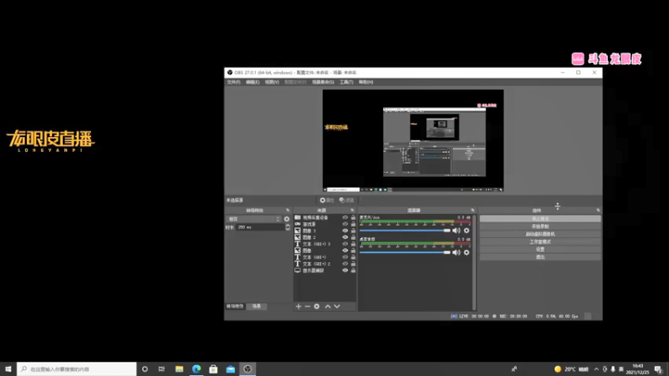669x376 pixels.
Task: Click the Windows taskbar search box
Action: pos(77,369)
